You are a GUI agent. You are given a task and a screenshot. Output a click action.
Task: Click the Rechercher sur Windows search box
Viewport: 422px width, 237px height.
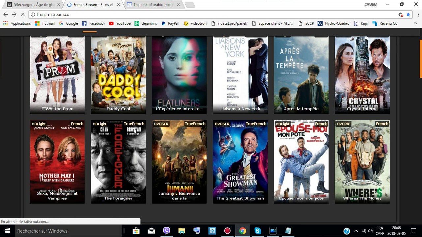pyautogui.click(x=68, y=231)
